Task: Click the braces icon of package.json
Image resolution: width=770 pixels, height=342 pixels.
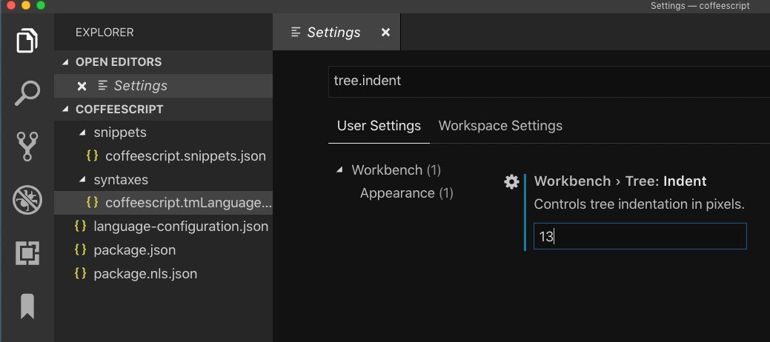Action: 80,249
